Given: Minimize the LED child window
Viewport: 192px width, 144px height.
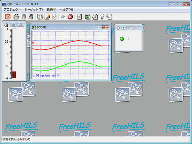Looking at the screenshot, I should [x=130, y=28].
